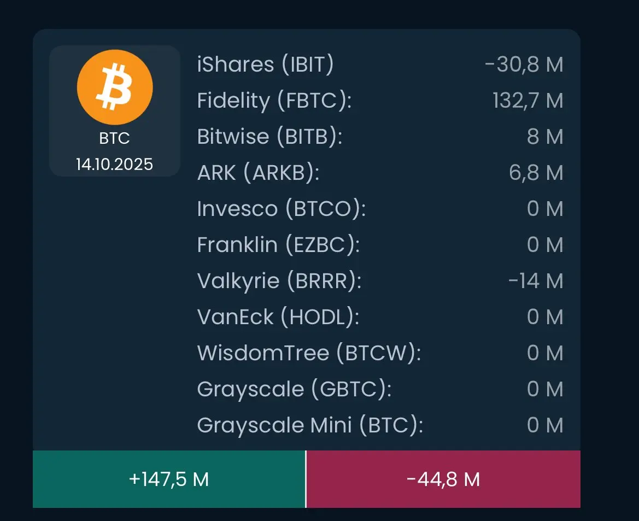Select the iShares (IBIT) row label
This screenshot has width=639, height=521.
tap(265, 65)
